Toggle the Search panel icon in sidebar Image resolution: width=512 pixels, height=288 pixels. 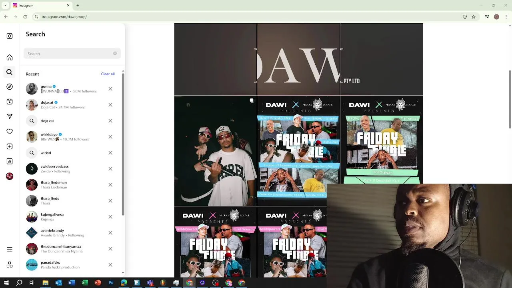click(x=10, y=72)
